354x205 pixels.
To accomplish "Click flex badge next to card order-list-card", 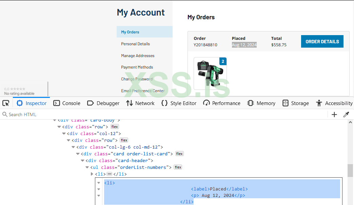I will click(x=179, y=154).
